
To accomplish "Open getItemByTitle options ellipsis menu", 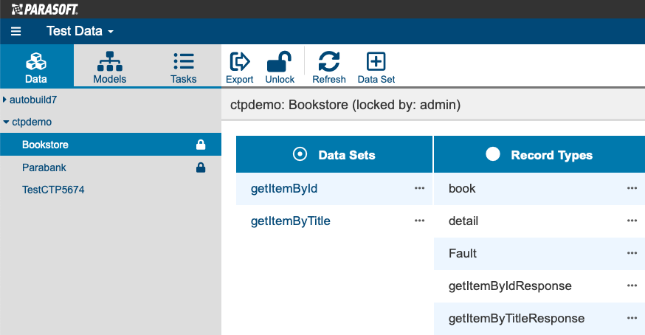I will [420, 221].
